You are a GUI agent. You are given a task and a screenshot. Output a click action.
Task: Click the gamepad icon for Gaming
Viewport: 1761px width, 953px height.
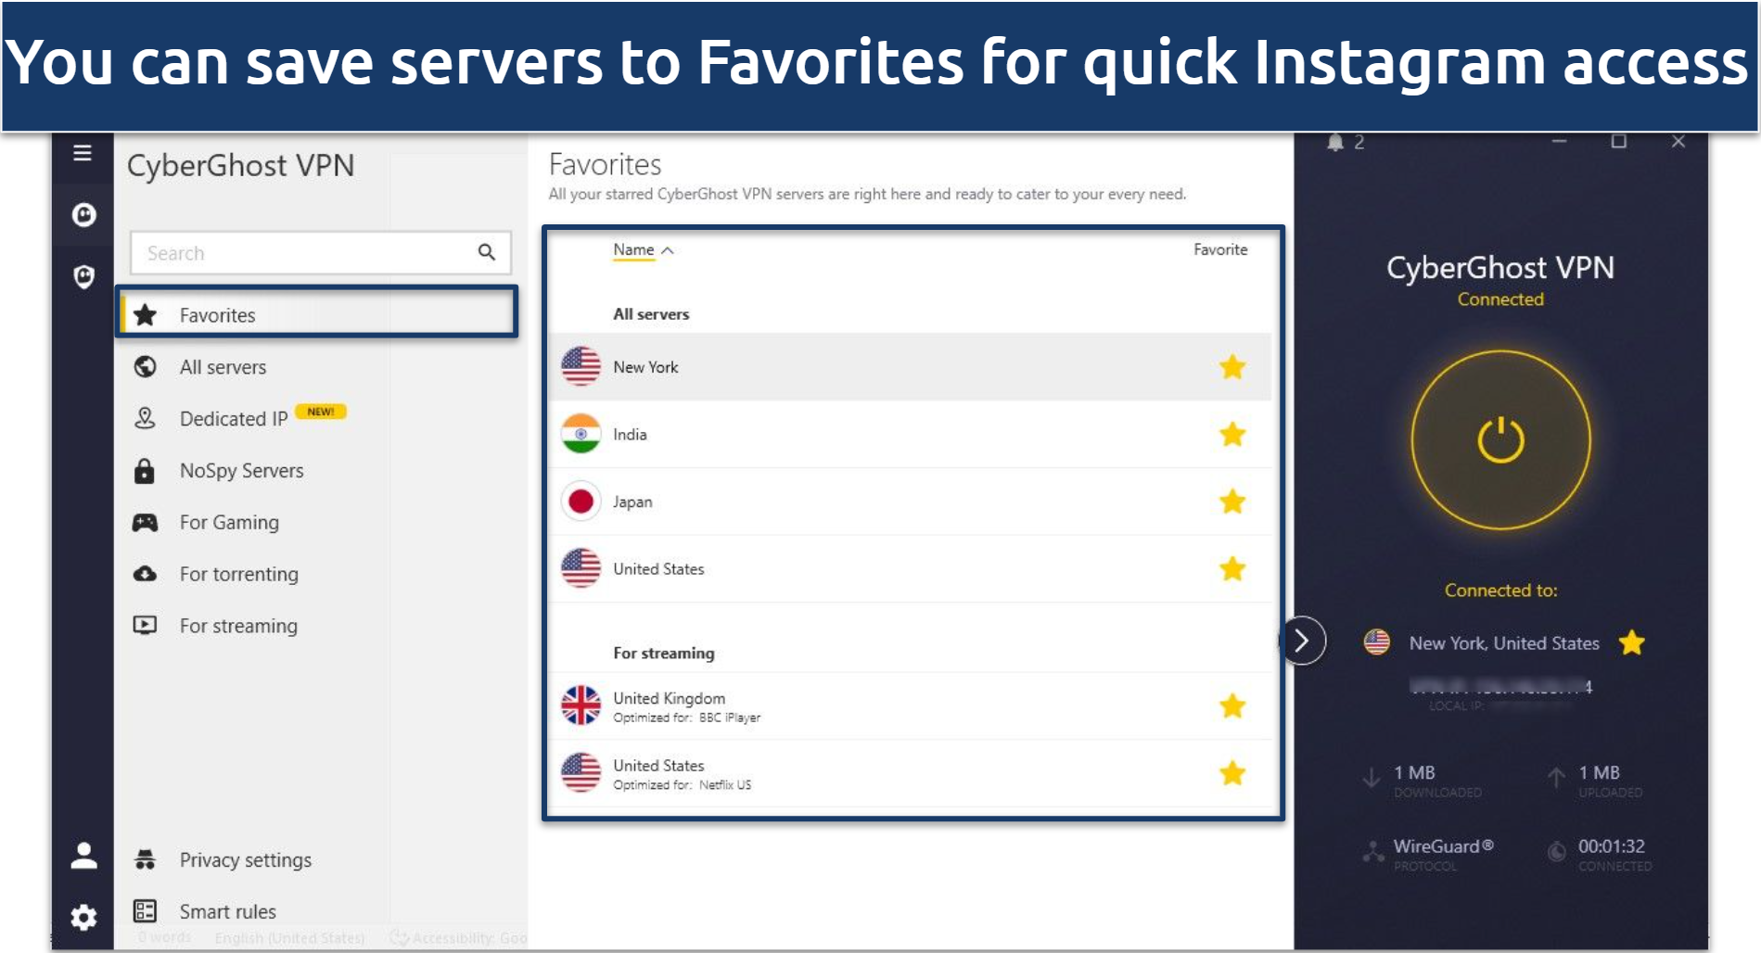145,522
